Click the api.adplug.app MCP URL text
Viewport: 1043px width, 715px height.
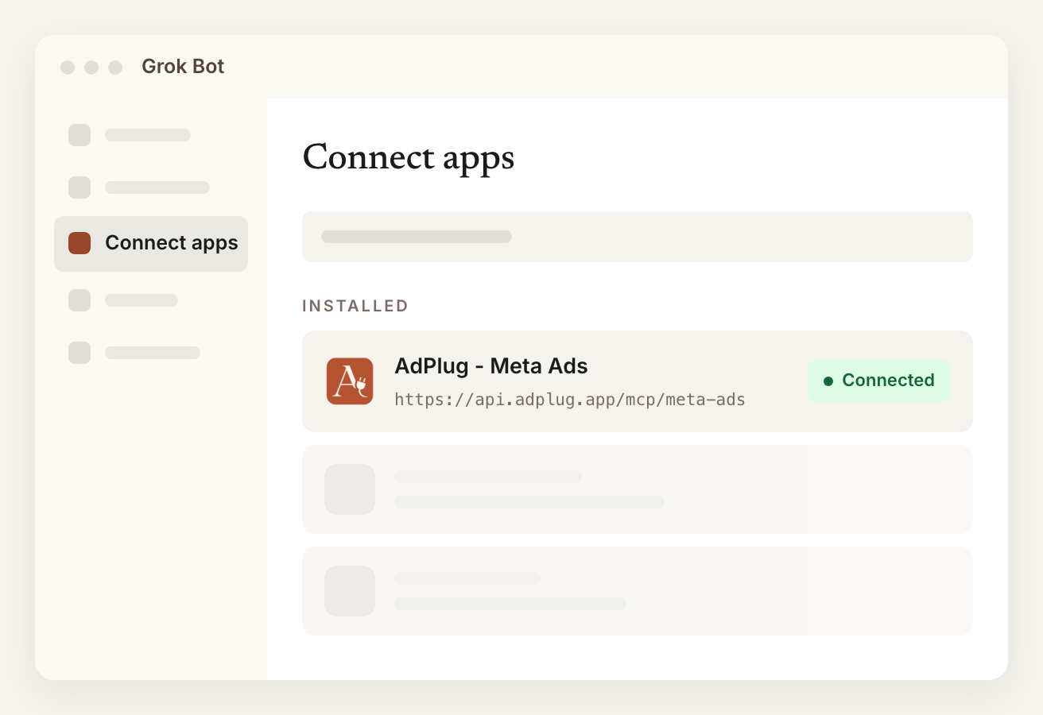click(x=570, y=400)
